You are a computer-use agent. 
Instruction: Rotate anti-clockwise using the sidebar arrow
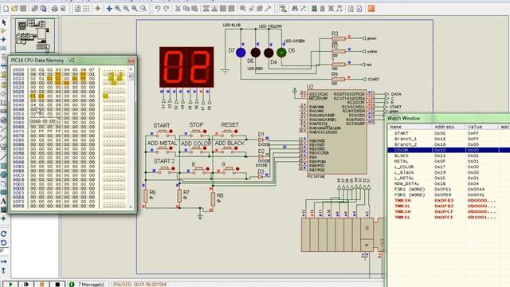pyautogui.click(x=3, y=242)
